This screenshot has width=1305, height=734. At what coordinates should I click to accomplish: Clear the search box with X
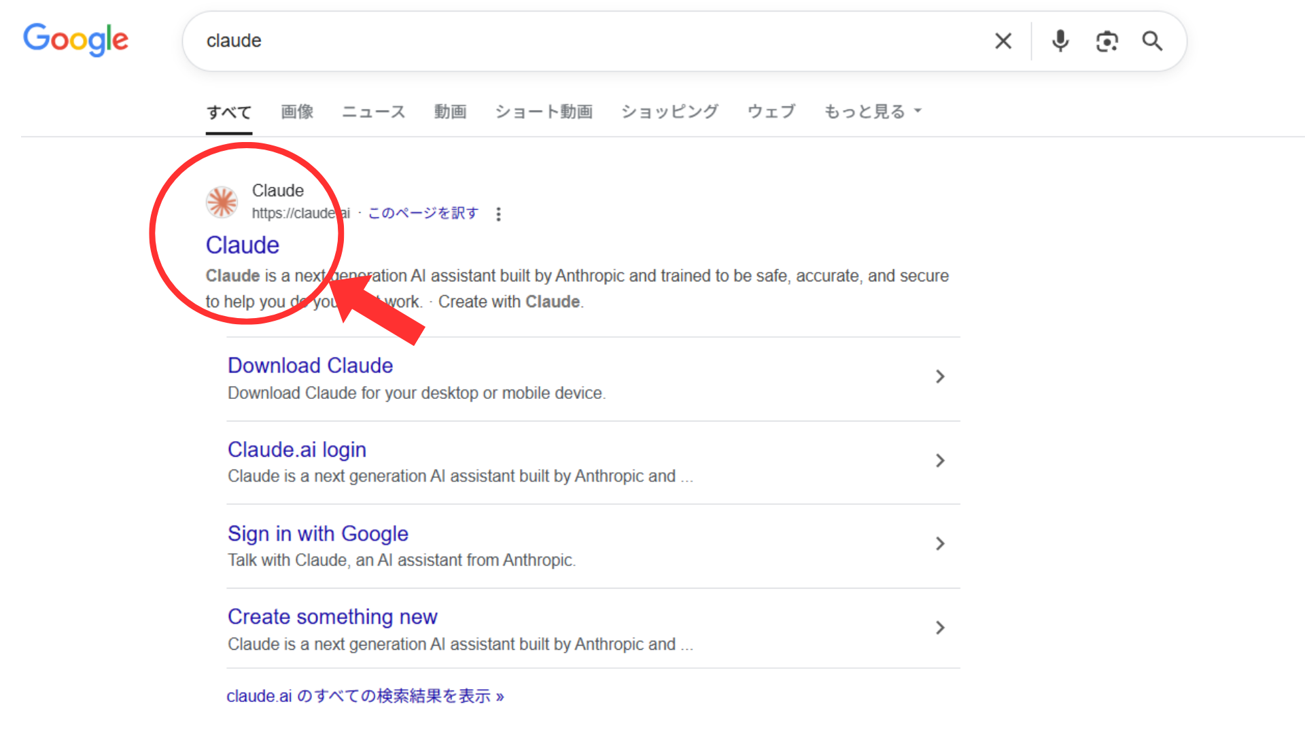coord(1003,41)
